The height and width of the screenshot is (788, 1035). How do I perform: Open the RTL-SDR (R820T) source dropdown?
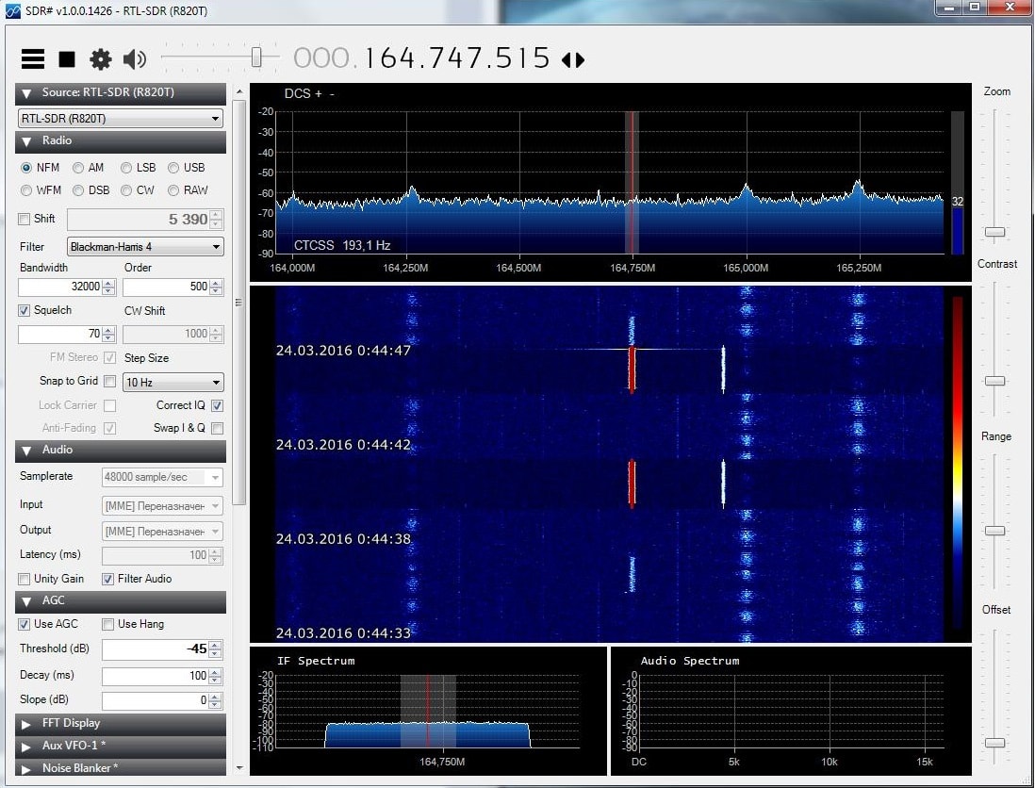[x=120, y=119]
